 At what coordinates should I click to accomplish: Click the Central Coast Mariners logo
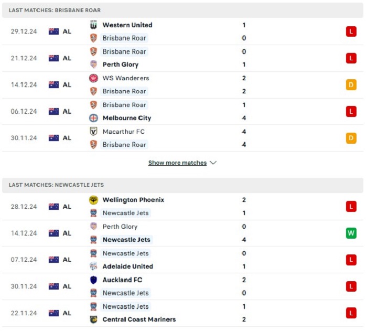[x=93, y=319]
